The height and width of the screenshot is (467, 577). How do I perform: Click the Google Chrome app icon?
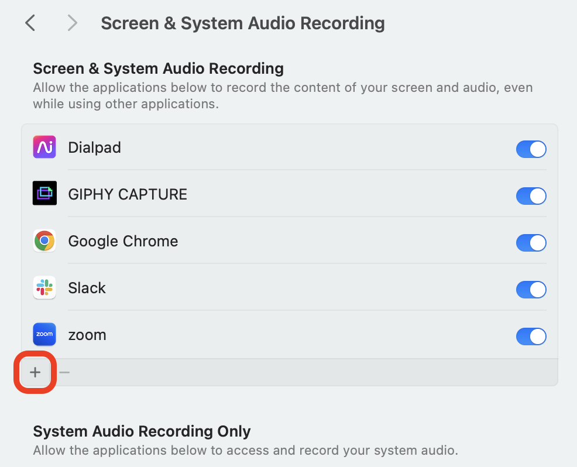point(44,241)
